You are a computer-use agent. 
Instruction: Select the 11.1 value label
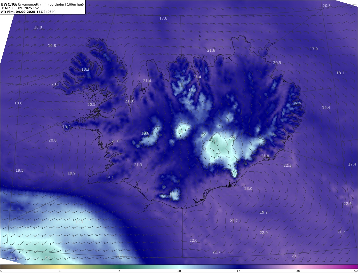(x=120, y=256)
